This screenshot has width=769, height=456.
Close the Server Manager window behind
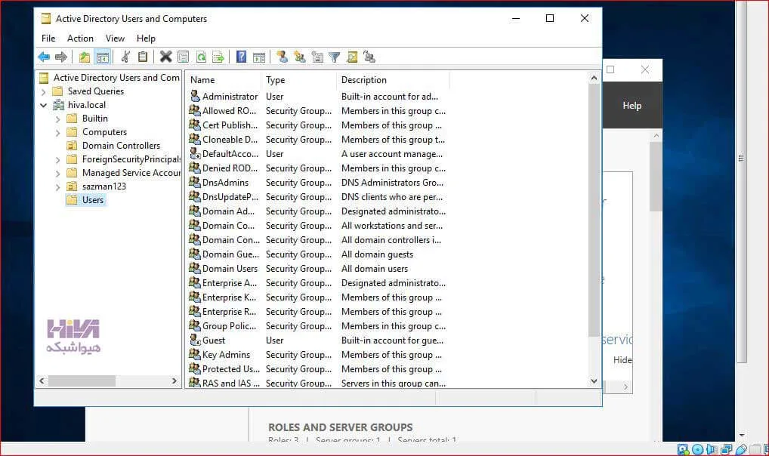645,69
